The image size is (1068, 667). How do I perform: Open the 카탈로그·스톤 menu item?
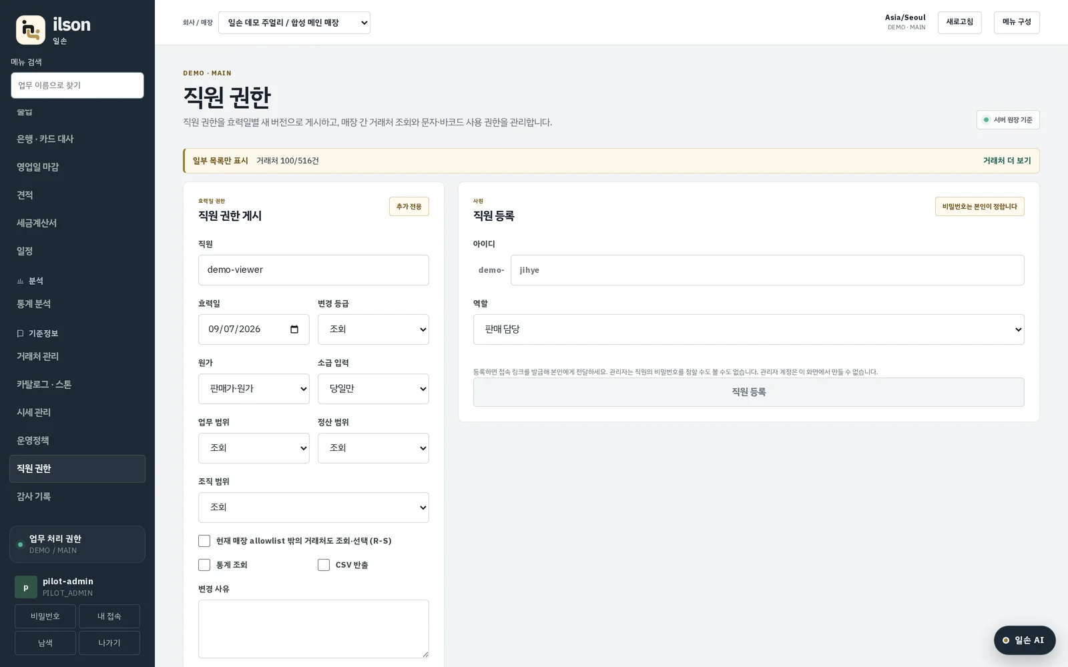(x=77, y=384)
